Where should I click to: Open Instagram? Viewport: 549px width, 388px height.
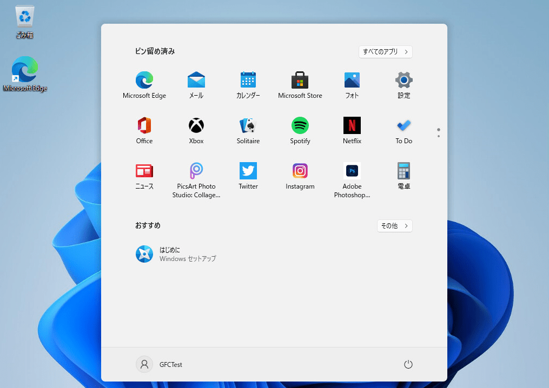click(300, 176)
